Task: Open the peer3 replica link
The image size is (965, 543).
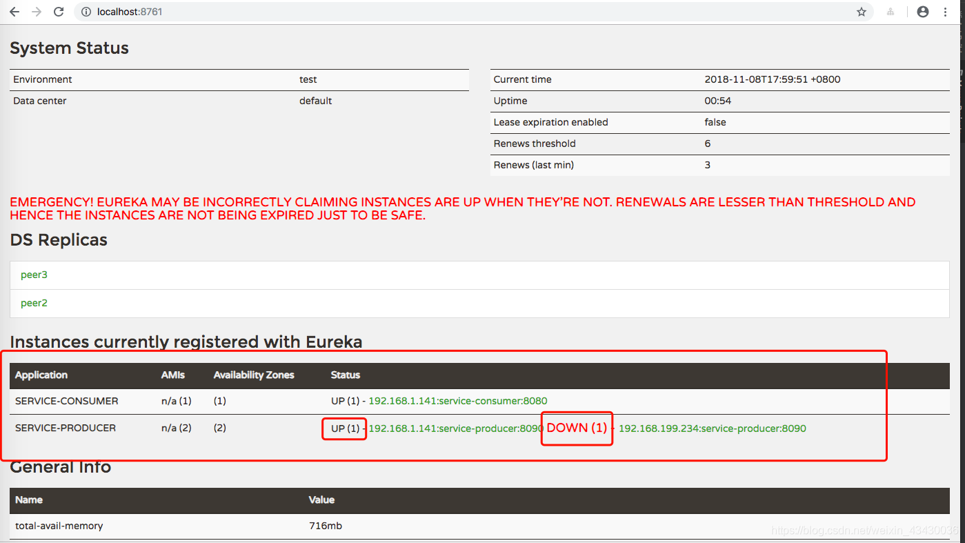Action: pos(34,275)
